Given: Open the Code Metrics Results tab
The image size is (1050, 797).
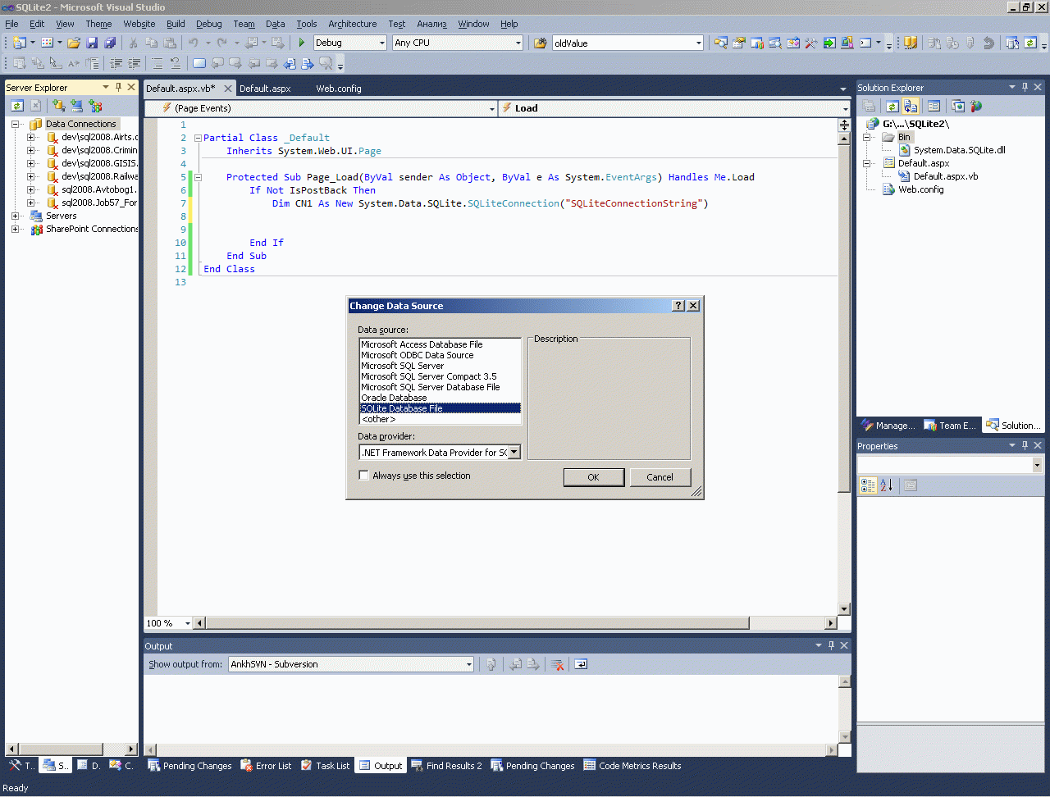Looking at the screenshot, I should (632, 766).
